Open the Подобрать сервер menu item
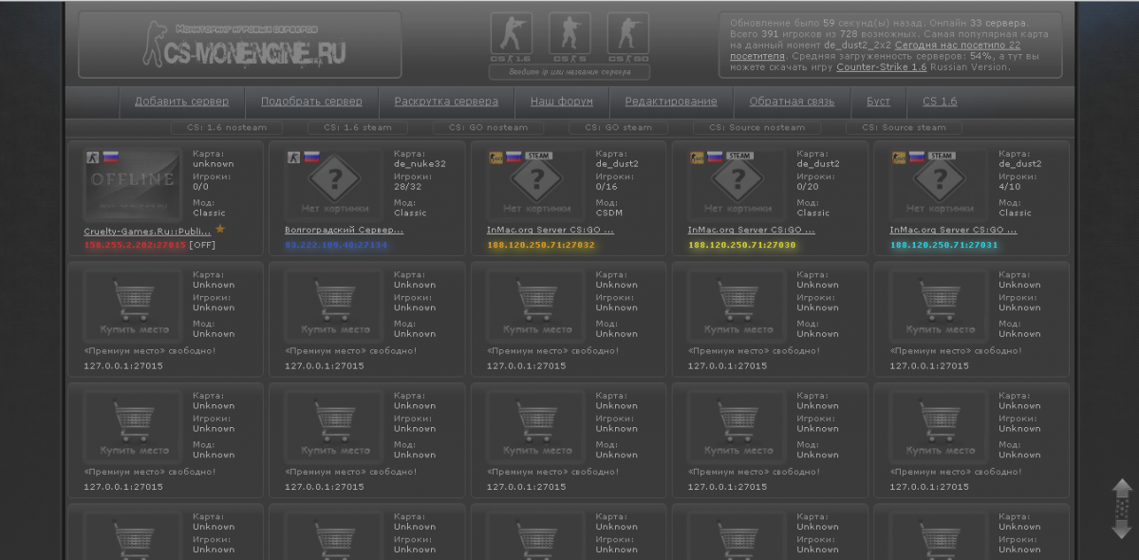 pyautogui.click(x=311, y=102)
